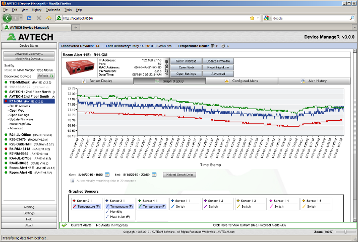Screen dimensions: 358x242
Task: Select Fahrenheit temperature scale radio button
Action: pyautogui.click(x=212, y=46)
